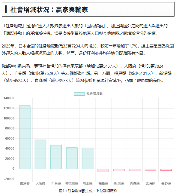Click the 青森縣 axis label

click(x=135, y=183)
